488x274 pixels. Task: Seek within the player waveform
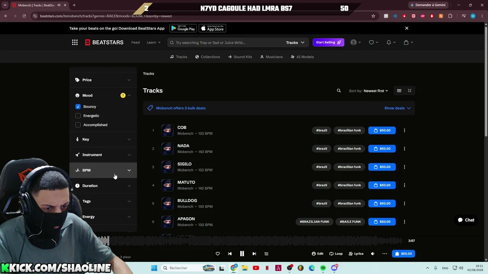[250, 241]
